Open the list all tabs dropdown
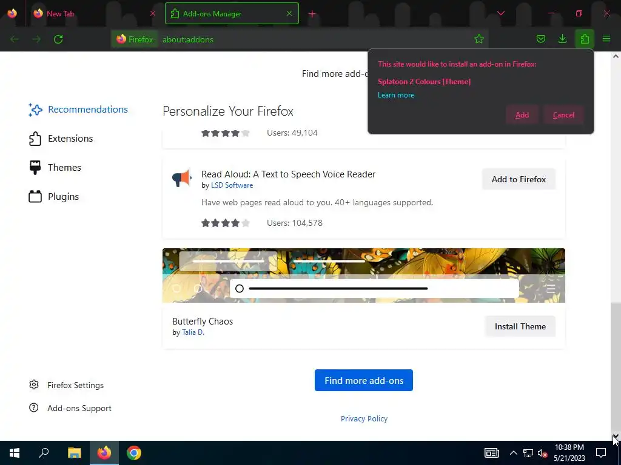621x465 pixels. 500,13
